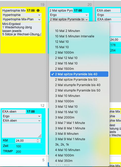The image size is (121, 167).
Task: Click the info icon next to 17:00
Action: 38,10
